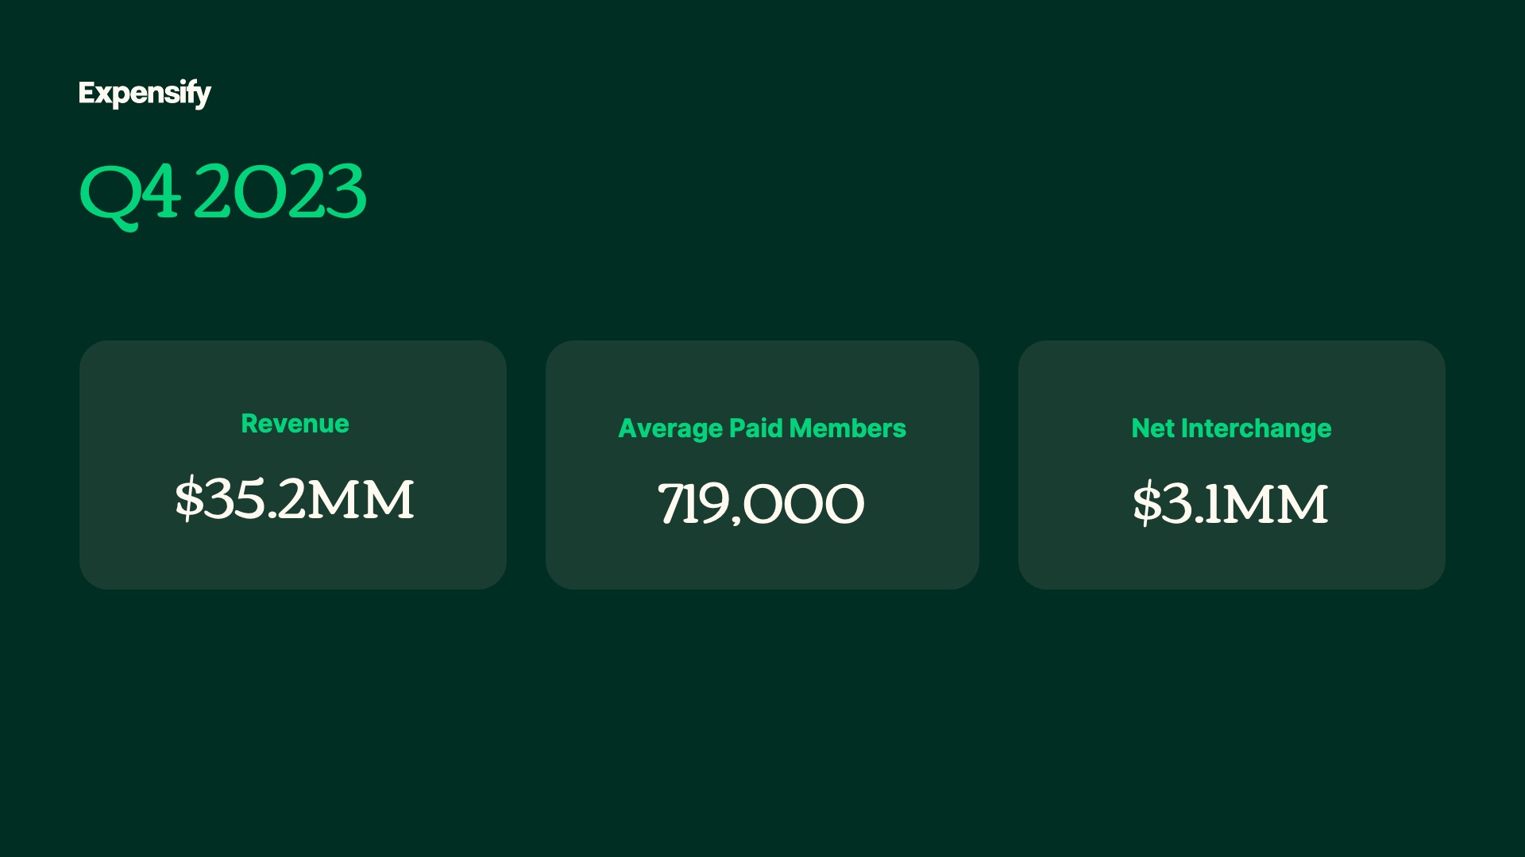
Task: Select the Average Paid Members label
Action: 762,428
